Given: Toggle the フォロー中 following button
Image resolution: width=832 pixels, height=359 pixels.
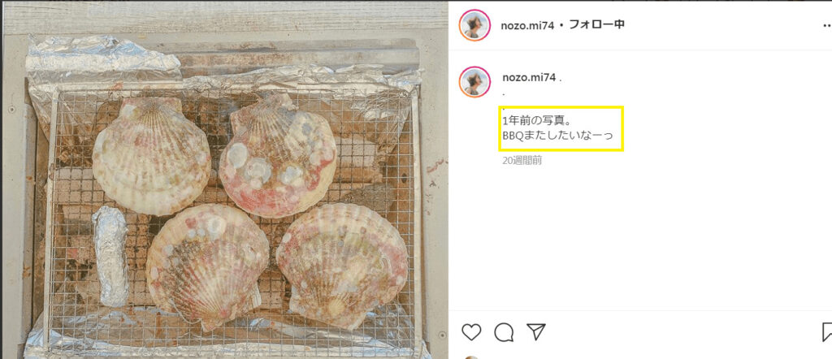Looking at the screenshot, I should 596,25.
